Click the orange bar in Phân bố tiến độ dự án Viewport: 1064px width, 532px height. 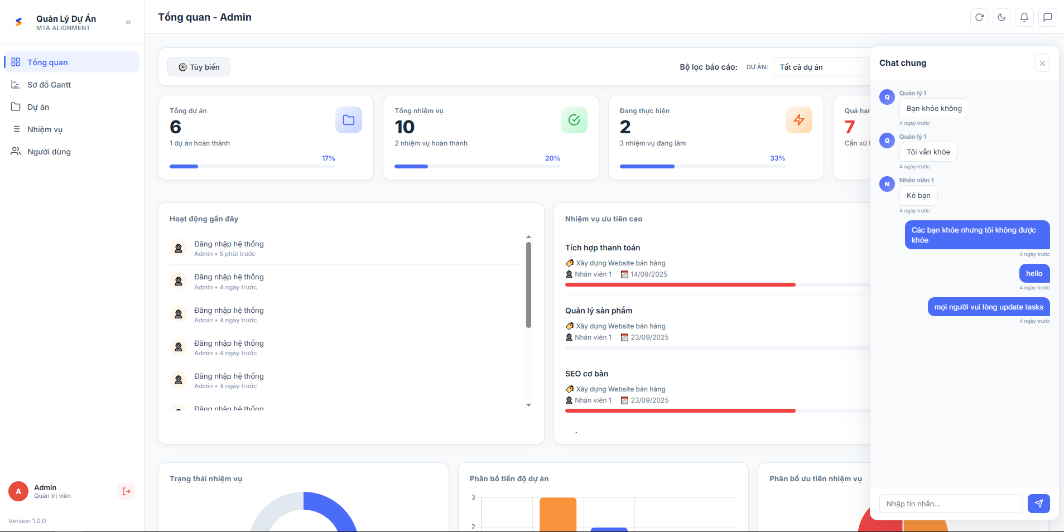(x=558, y=514)
